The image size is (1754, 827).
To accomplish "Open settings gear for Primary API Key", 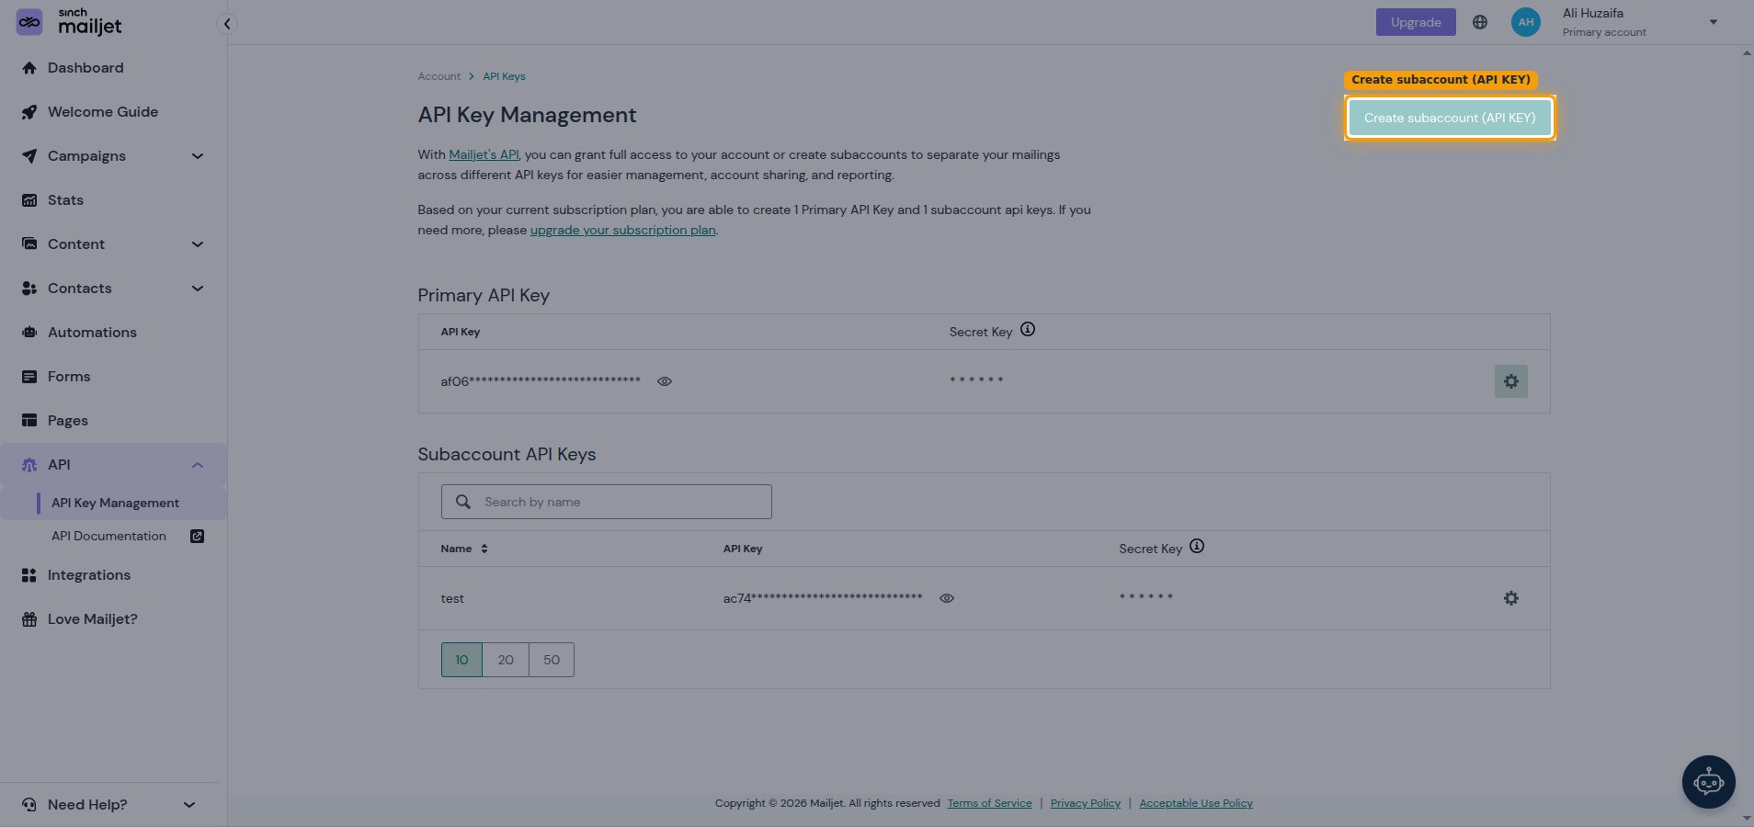I will coord(1511,381).
